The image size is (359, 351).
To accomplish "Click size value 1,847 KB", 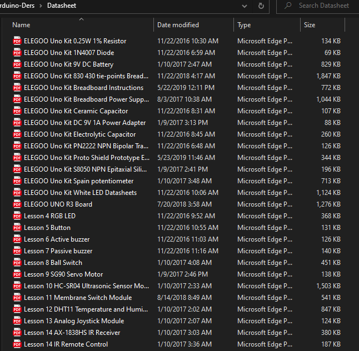I will click(x=328, y=76).
